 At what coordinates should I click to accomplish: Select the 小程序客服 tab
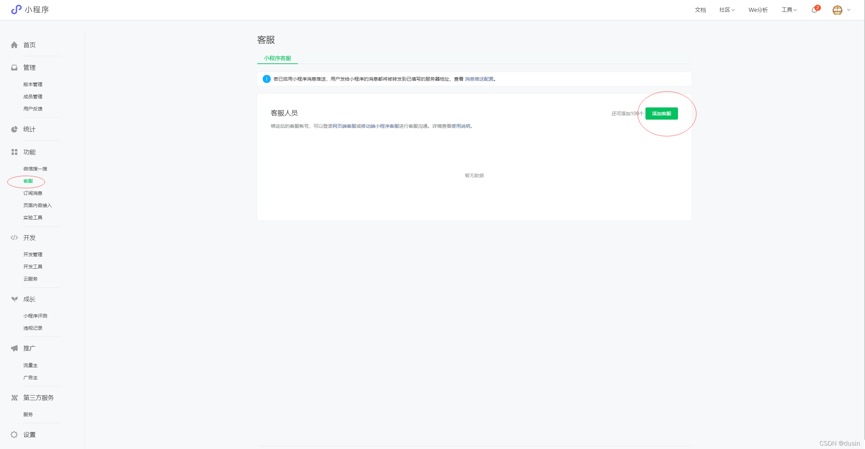tap(277, 58)
